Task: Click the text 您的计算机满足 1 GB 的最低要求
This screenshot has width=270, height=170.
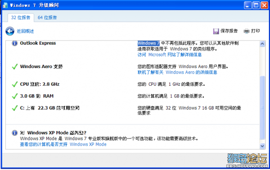Action: point(171,96)
